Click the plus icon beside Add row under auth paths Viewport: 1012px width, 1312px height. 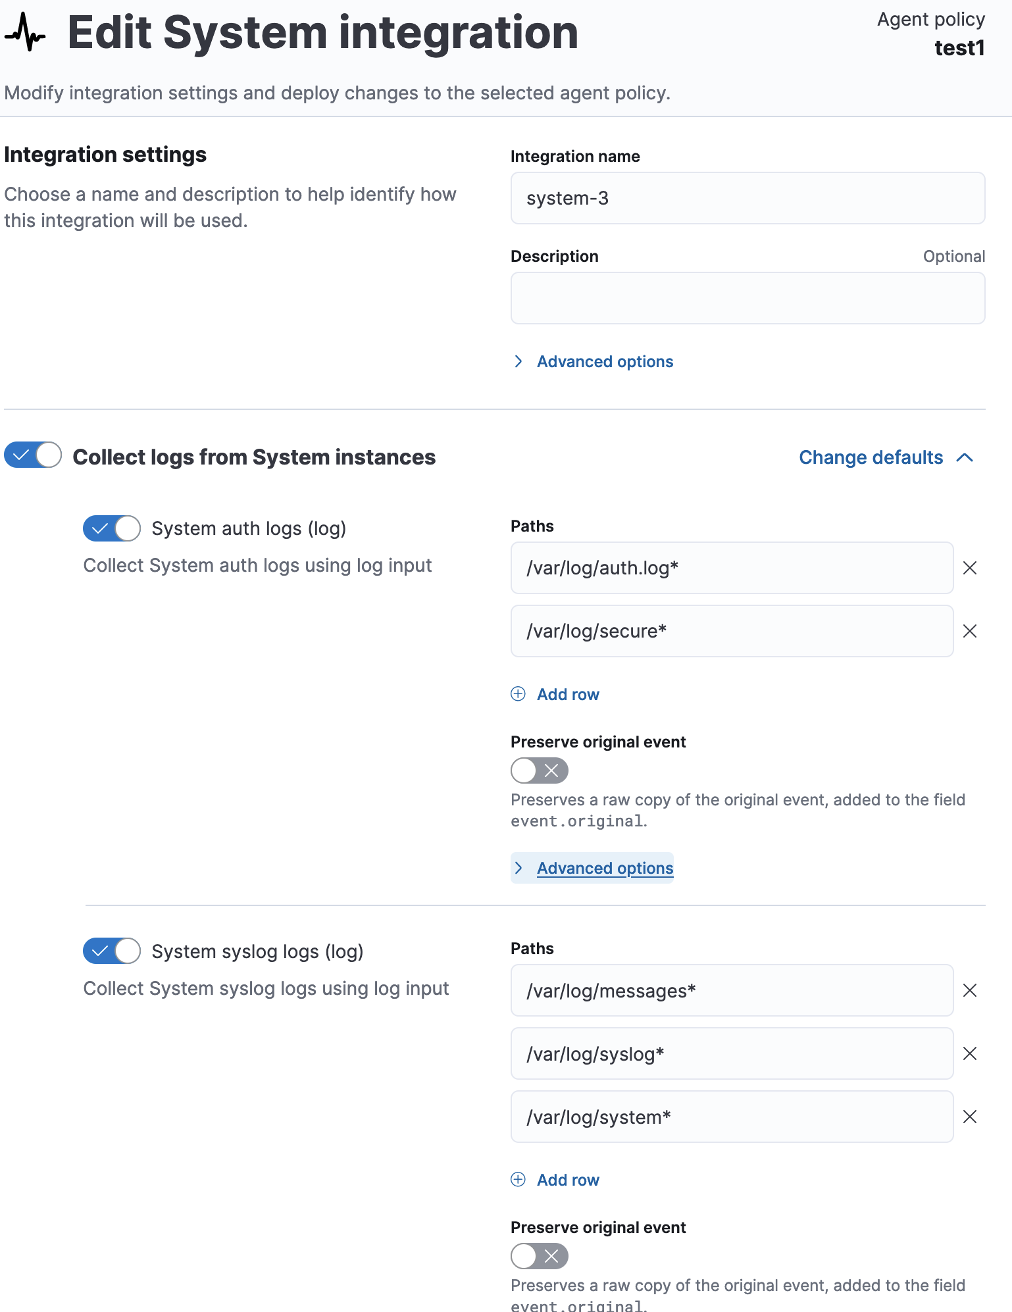point(518,694)
